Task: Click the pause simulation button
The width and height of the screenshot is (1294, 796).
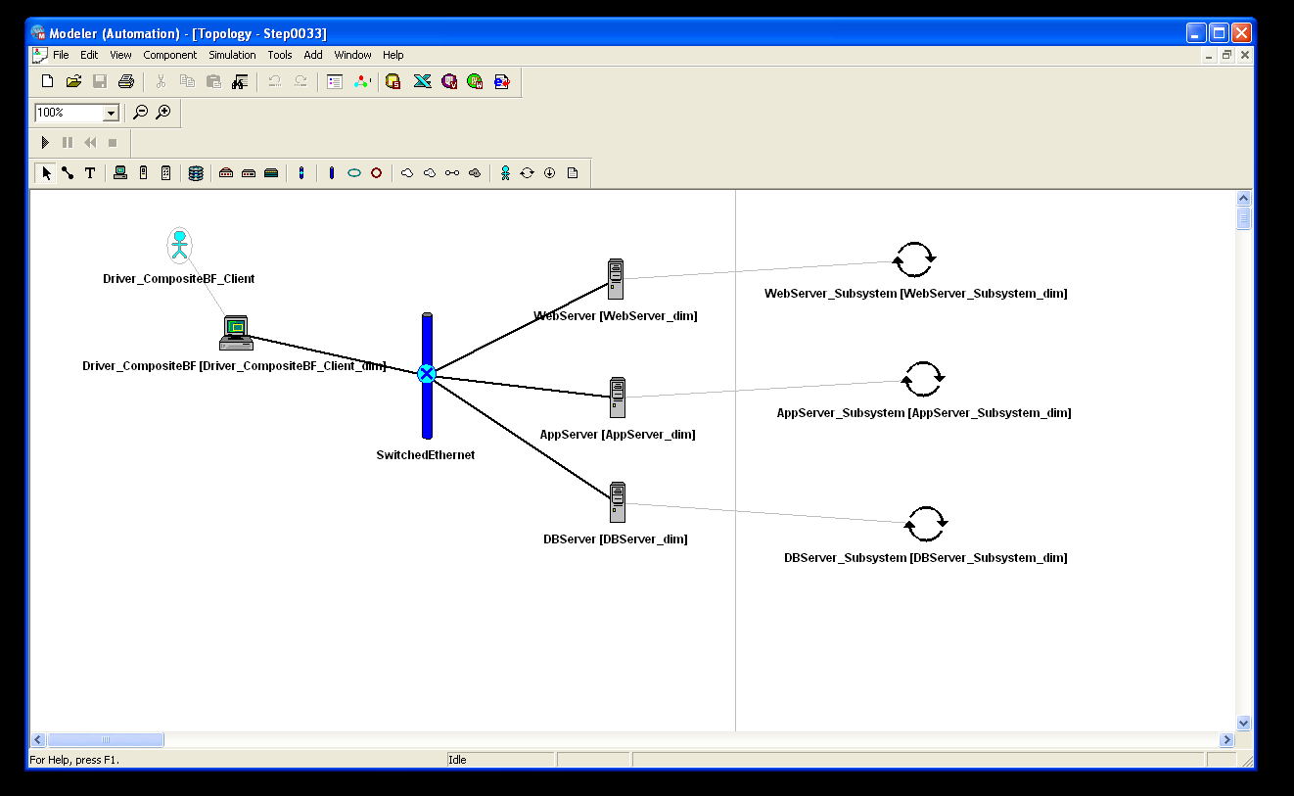Action: pyautogui.click(x=68, y=143)
